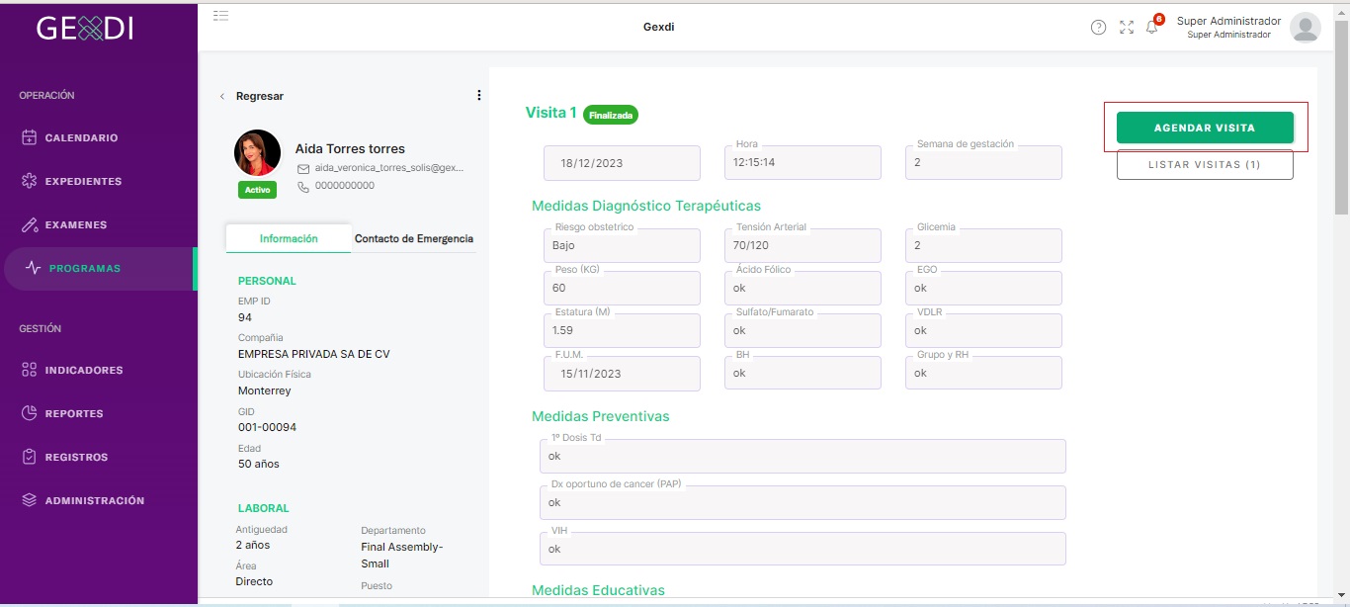Click the VDLR field
This screenshot has height=607, width=1350.
(983, 330)
